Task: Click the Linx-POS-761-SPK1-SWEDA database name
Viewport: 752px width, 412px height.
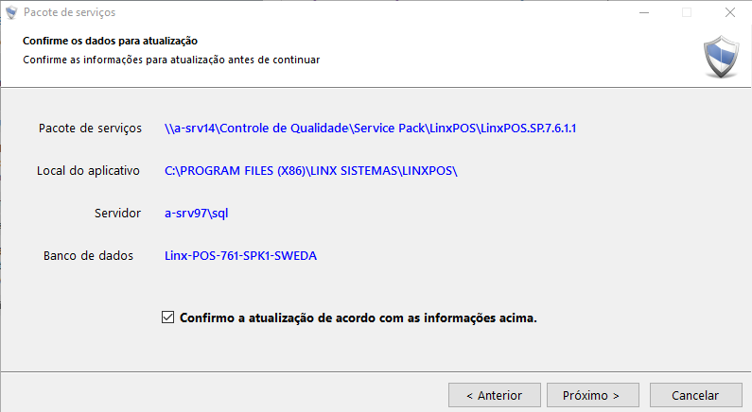Action: click(240, 256)
